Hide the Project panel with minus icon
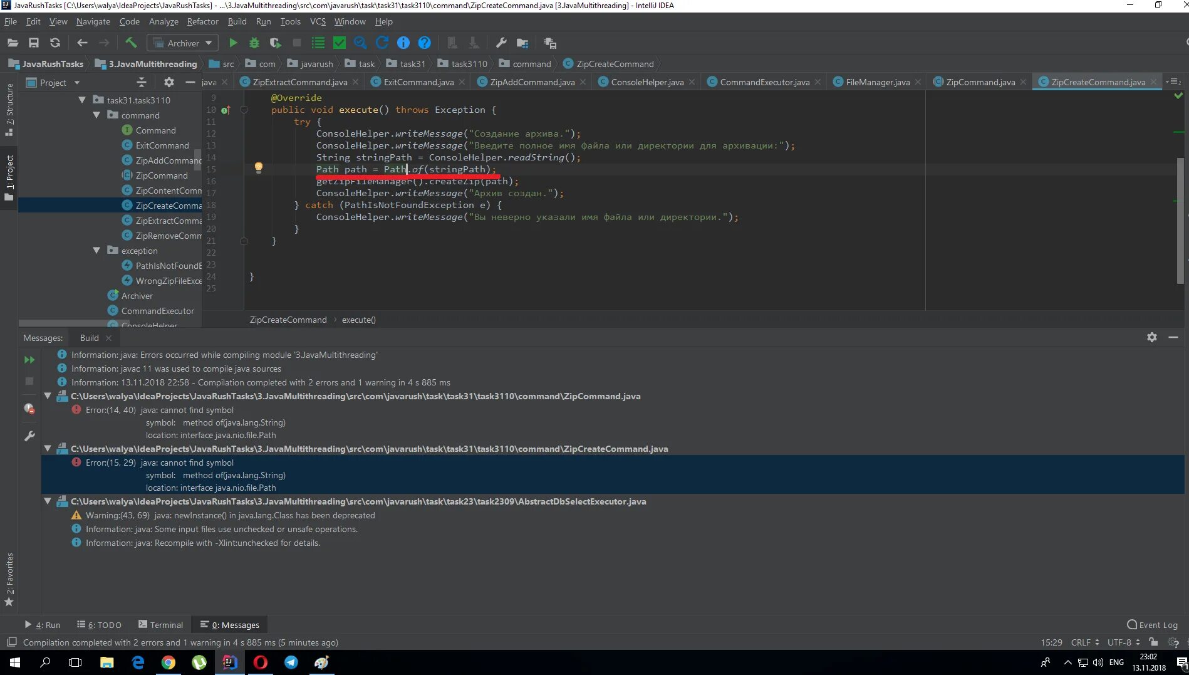The height and width of the screenshot is (675, 1189). click(x=190, y=82)
